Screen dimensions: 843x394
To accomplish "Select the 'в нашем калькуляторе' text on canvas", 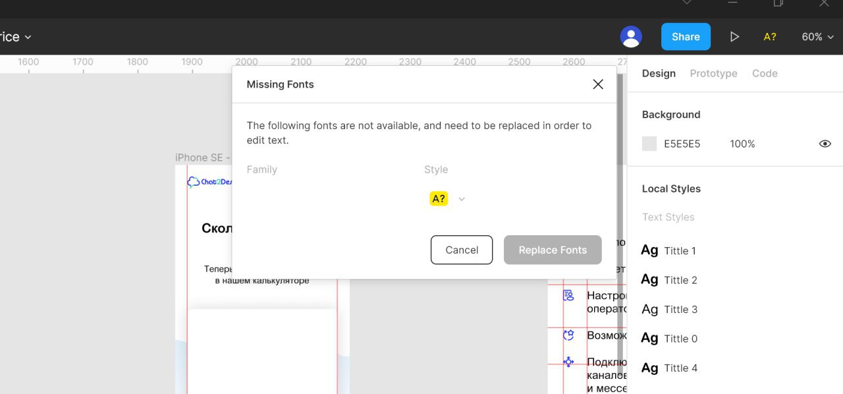I will tap(262, 281).
